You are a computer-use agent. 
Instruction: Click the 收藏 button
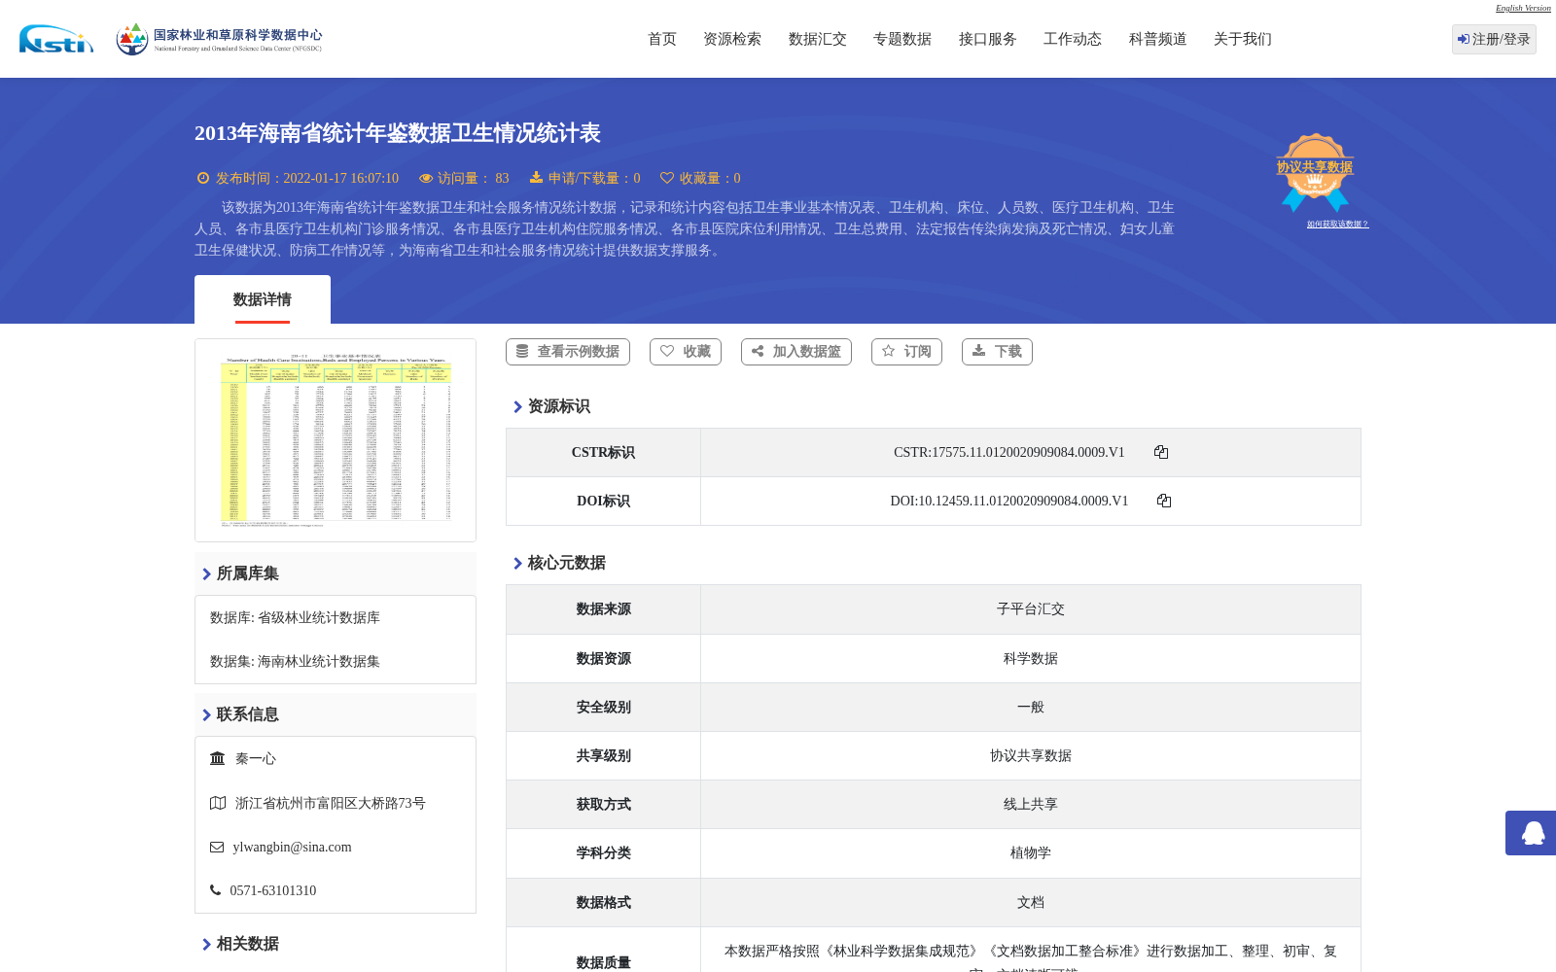pos(686,352)
